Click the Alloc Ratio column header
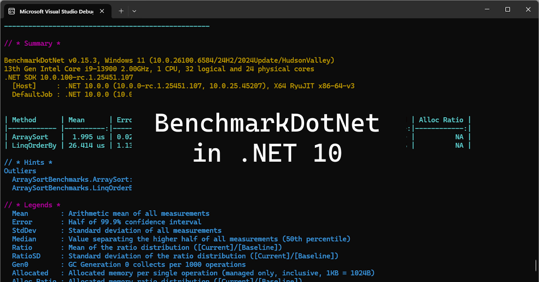539x282 pixels. pyautogui.click(x=441, y=120)
